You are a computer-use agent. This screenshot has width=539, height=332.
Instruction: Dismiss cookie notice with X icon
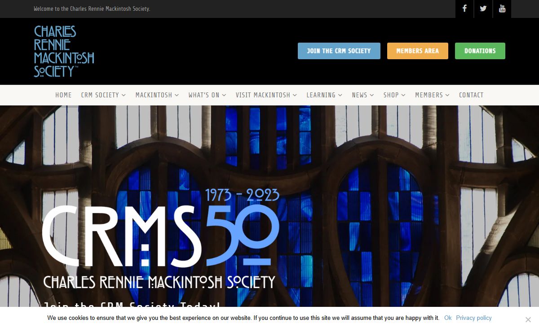coord(528,319)
